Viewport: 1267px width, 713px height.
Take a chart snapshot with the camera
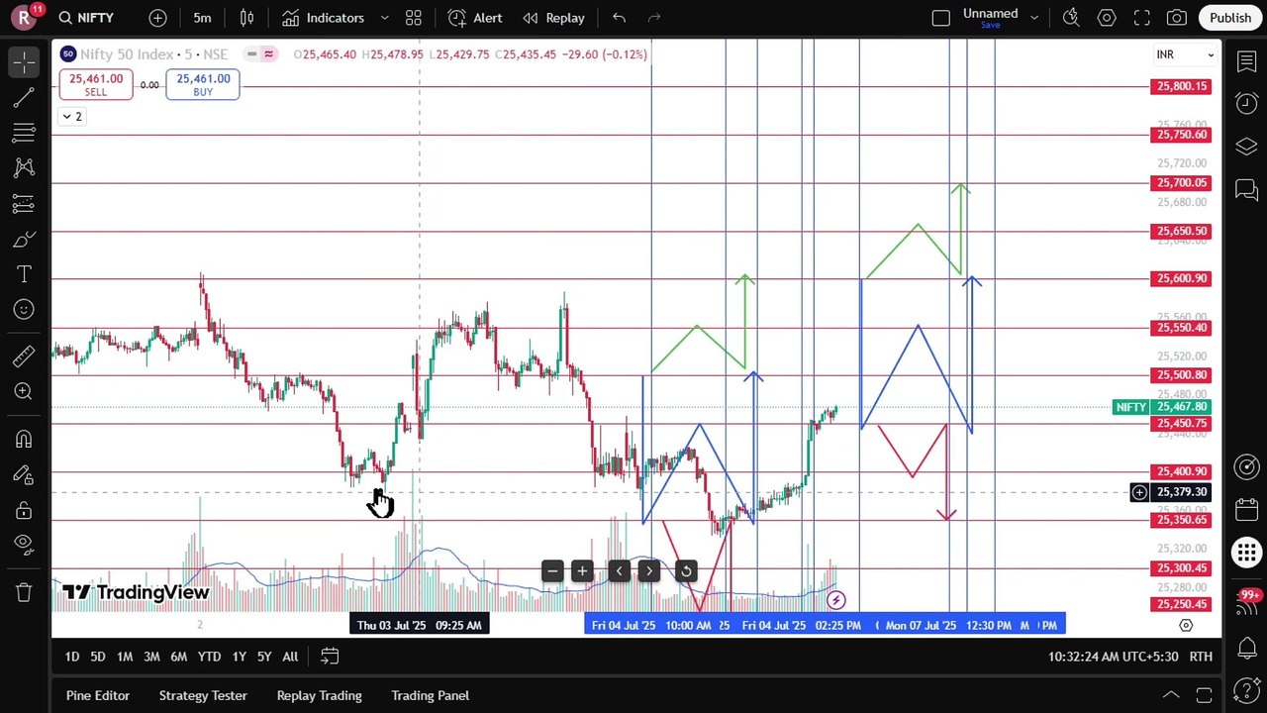pos(1177,18)
